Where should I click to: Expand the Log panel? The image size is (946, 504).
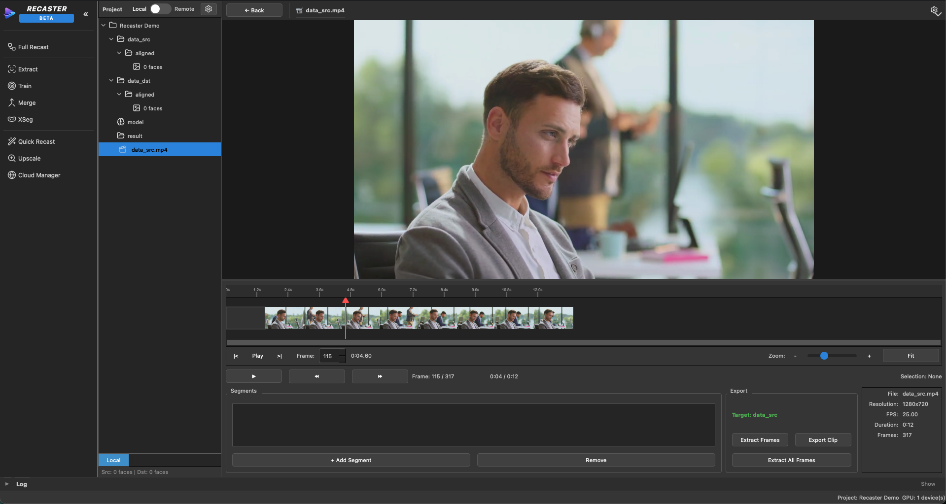pyautogui.click(x=7, y=484)
